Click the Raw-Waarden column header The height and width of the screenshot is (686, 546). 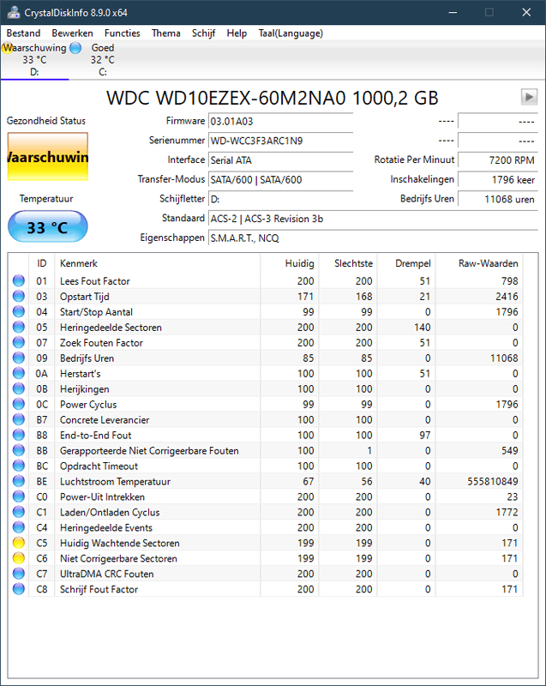[487, 263]
